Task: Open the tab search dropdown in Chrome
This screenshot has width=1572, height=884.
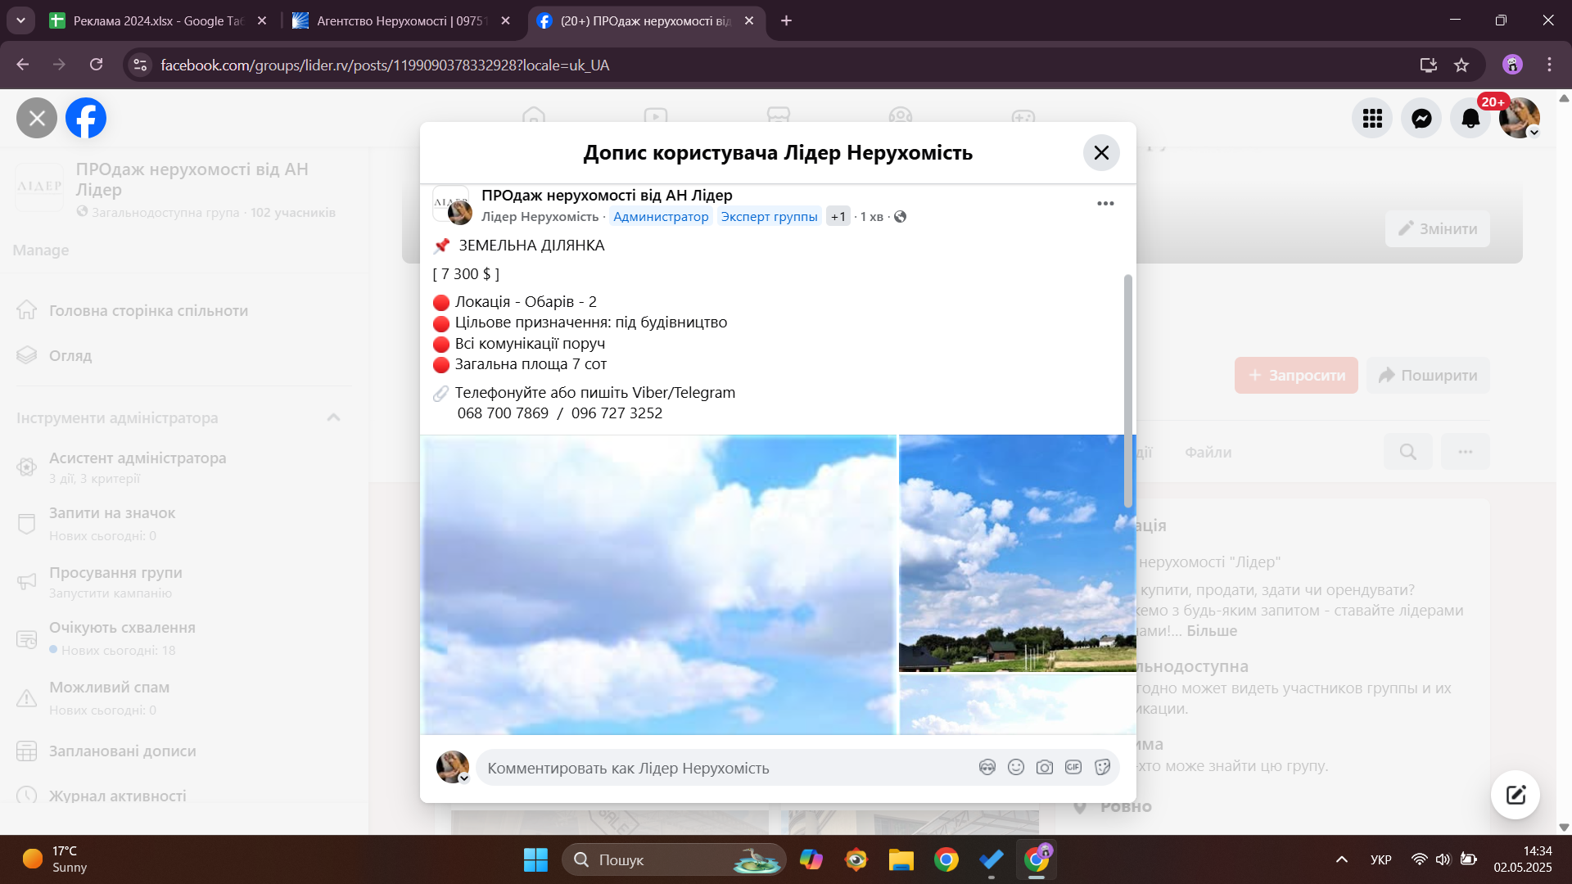Action: click(x=20, y=20)
